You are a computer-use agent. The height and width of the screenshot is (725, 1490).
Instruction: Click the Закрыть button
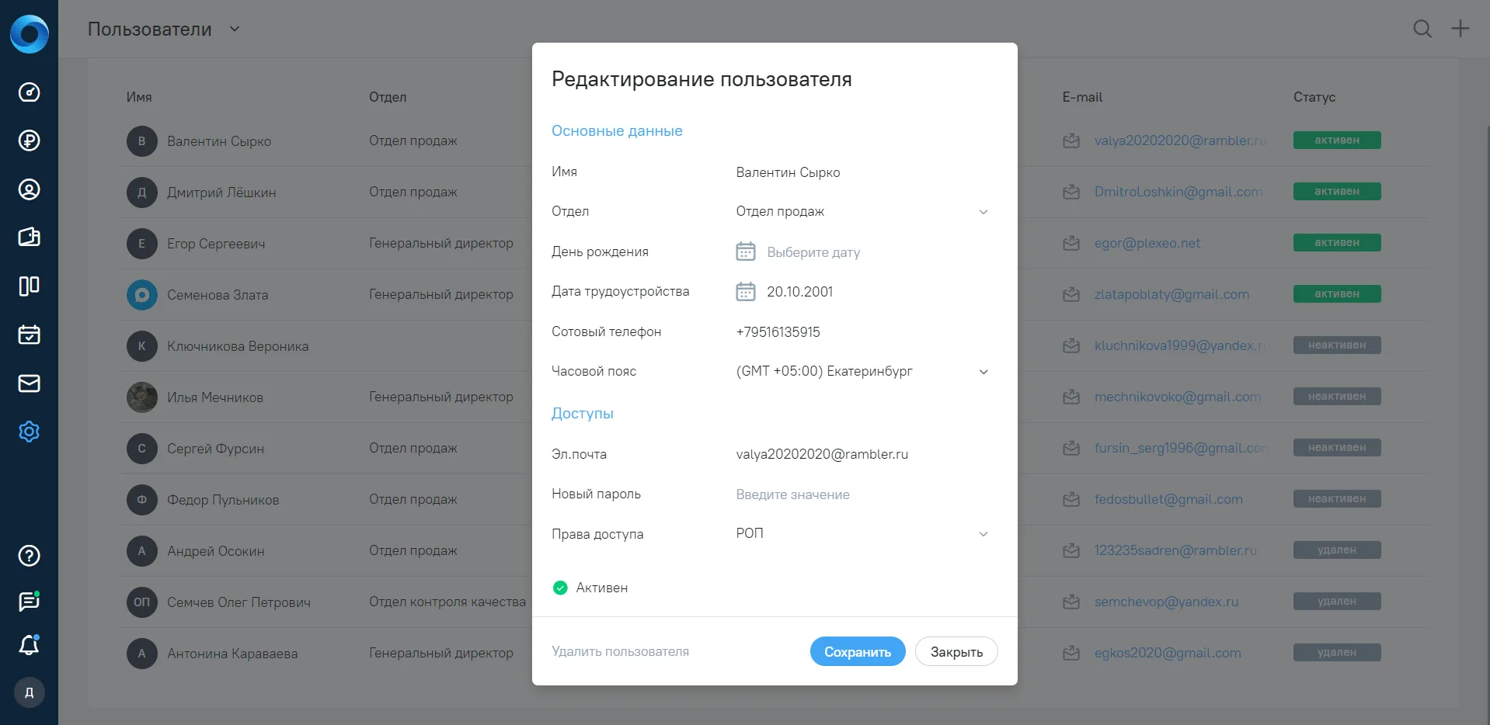click(x=956, y=651)
